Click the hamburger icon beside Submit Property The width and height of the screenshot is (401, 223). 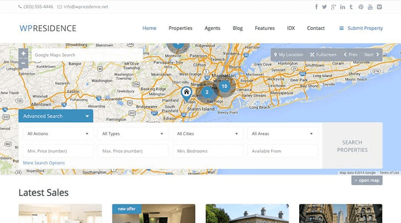[x=341, y=29]
